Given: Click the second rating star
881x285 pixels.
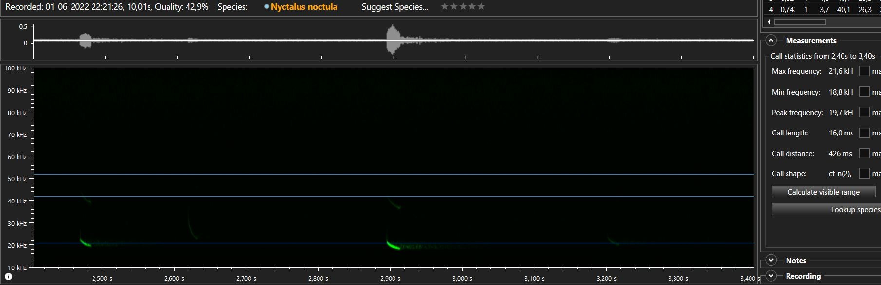Looking at the screenshot, I should [x=453, y=7].
